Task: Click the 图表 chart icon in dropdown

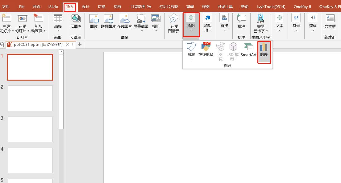Action: tap(264, 50)
